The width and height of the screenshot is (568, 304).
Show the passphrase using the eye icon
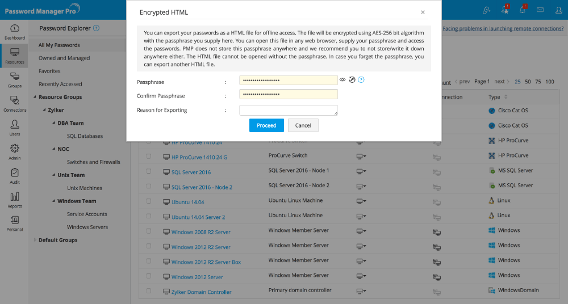pyautogui.click(x=343, y=80)
